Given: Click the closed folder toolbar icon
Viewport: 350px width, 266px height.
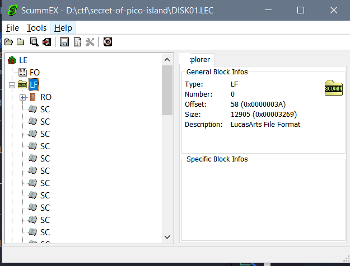Looking at the screenshot, I should tap(20, 42).
